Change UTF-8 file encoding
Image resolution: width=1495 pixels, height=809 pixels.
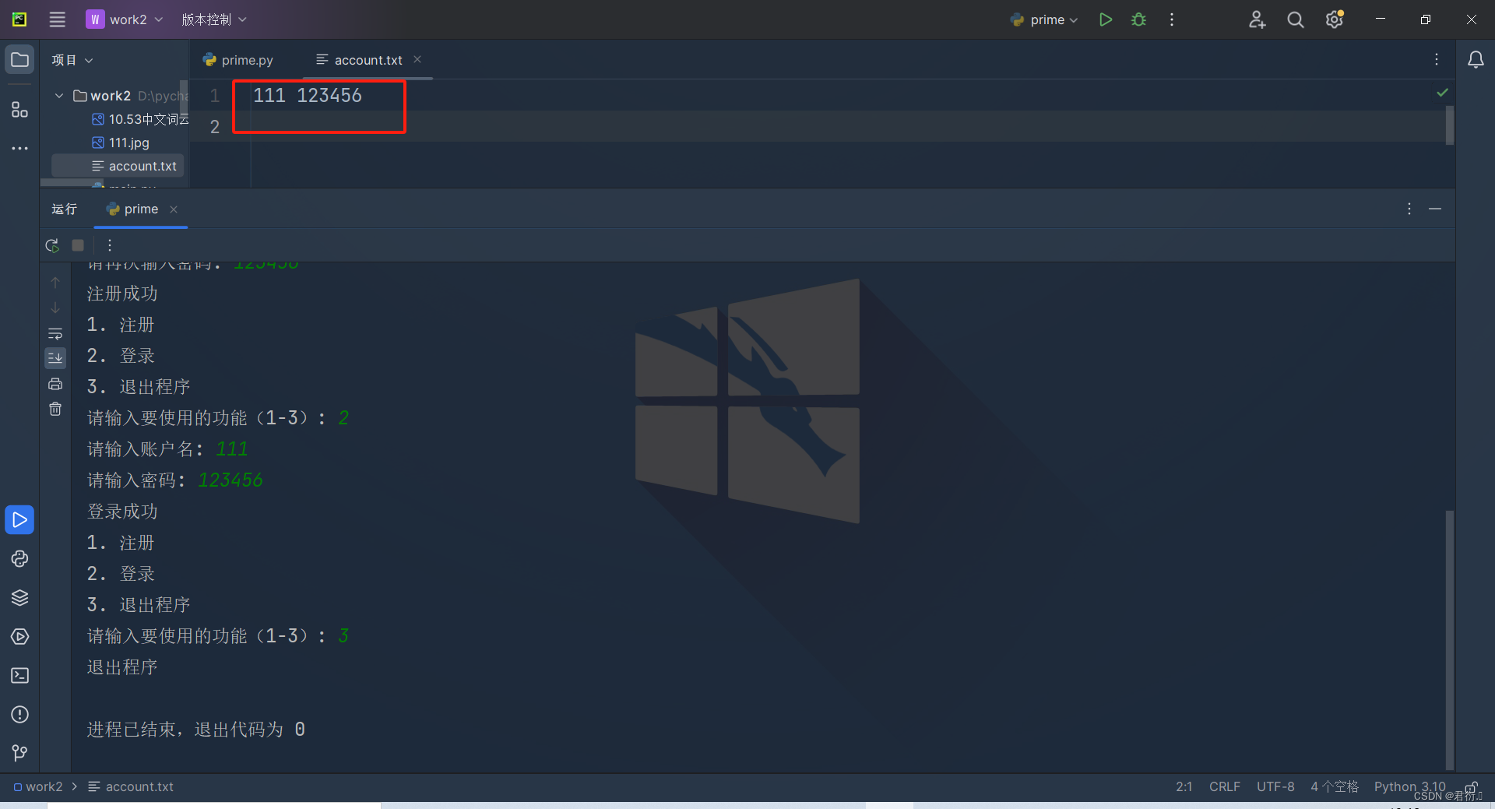1275,786
